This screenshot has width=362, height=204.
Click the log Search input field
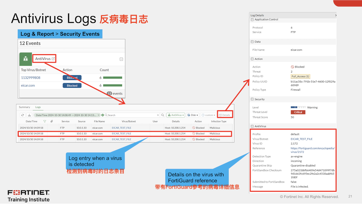[132, 115]
